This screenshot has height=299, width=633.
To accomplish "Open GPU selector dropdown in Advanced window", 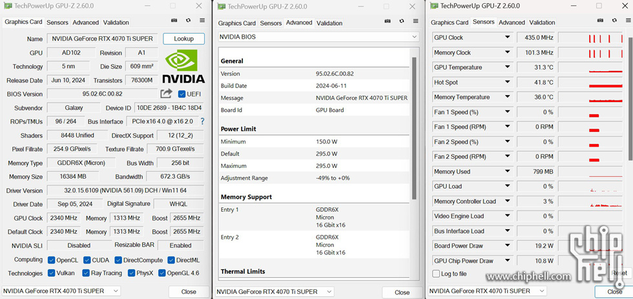I will [x=275, y=291].
